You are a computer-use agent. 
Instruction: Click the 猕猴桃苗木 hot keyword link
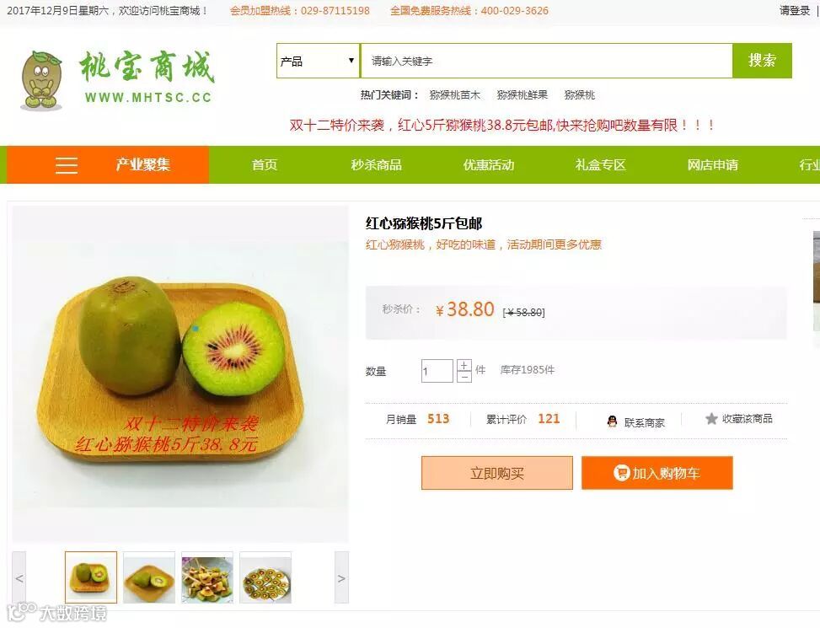tap(454, 94)
